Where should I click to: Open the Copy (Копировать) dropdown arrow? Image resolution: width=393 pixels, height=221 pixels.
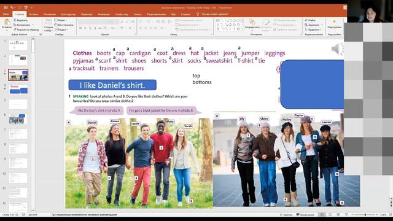33,25
